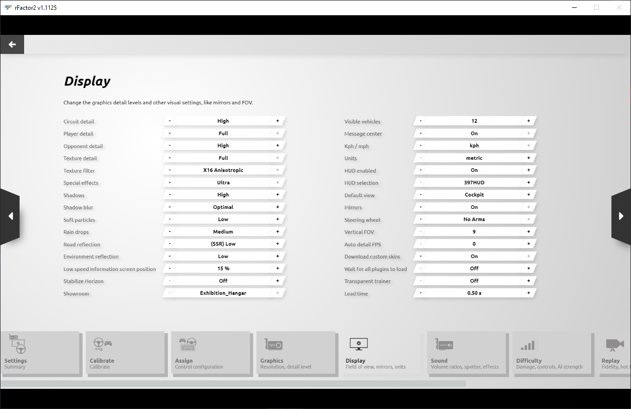Click the Display monitor icon
Viewport: 631px width, 409px height.
click(358, 344)
